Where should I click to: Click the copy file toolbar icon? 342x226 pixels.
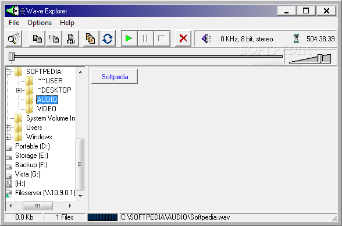pos(37,38)
